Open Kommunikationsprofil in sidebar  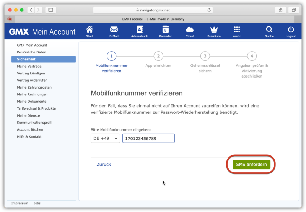(x=34, y=122)
